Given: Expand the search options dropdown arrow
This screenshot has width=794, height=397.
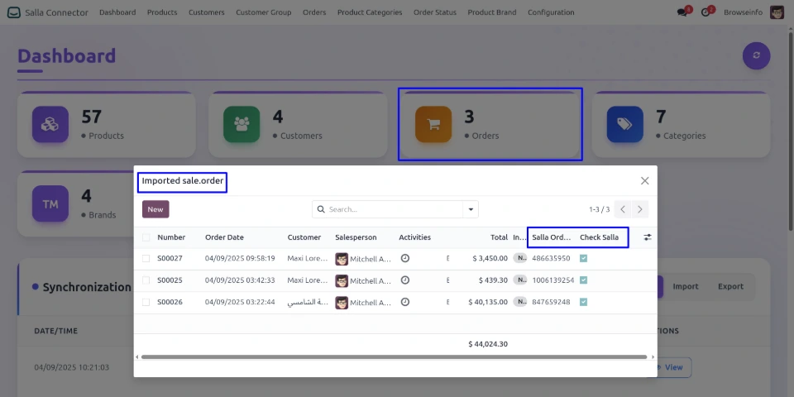Looking at the screenshot, I should tap(471, 209).
